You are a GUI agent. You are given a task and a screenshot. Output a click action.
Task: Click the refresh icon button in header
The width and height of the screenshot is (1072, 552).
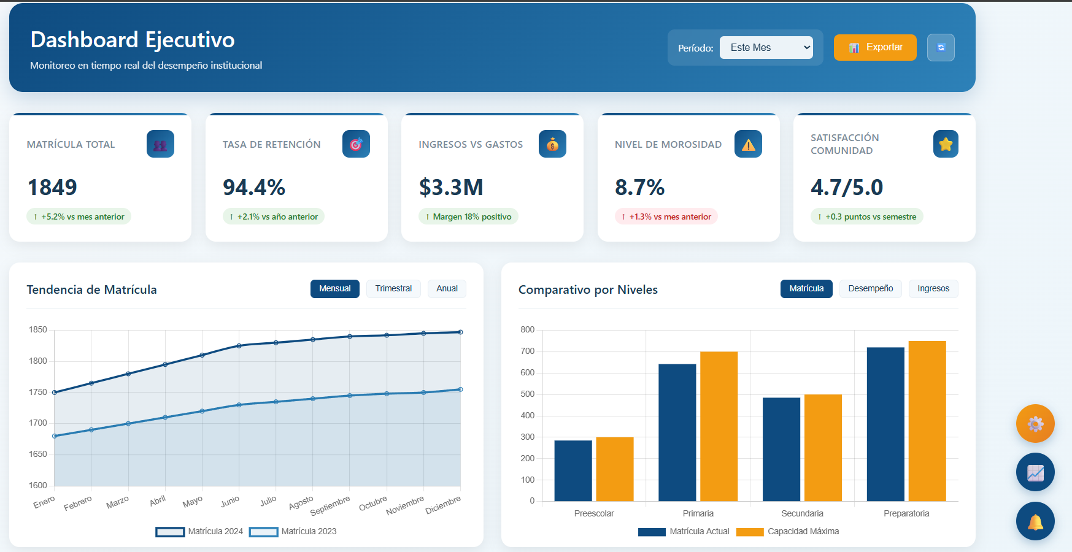tap(941, 47)
